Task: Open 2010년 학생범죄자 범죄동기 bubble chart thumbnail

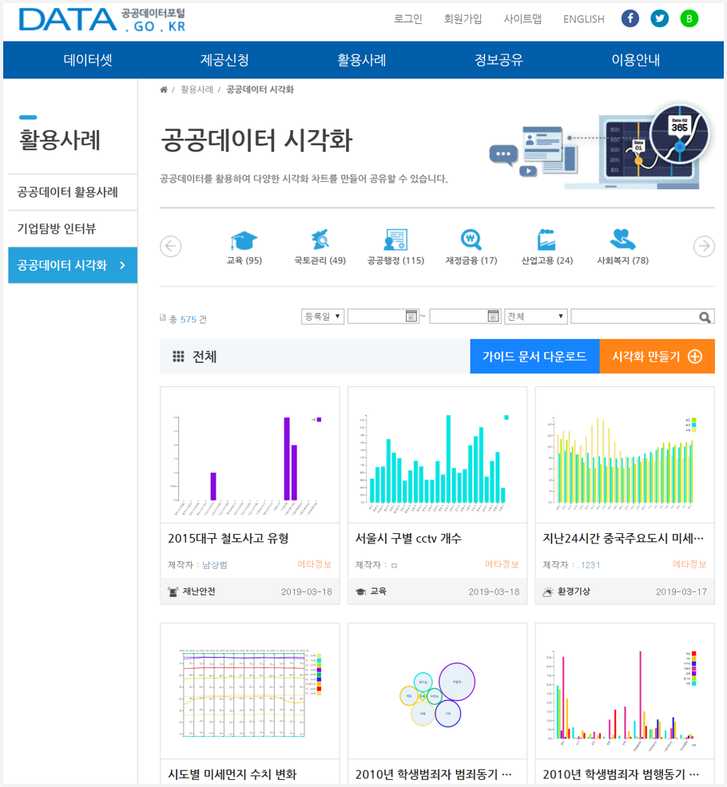Action: click(x=437, y=691)
